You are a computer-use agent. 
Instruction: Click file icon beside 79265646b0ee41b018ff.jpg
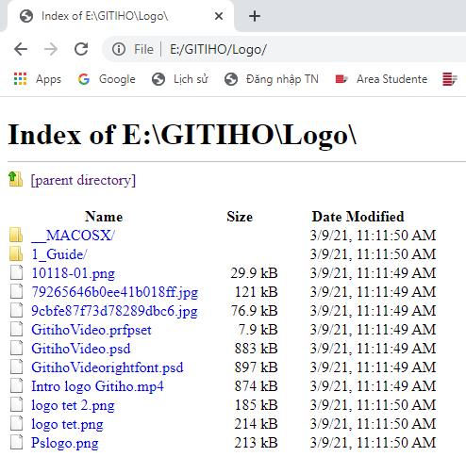[x=16, y=291]
